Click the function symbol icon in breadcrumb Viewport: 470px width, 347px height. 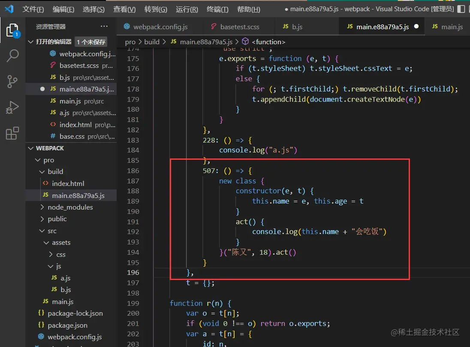[245, 41]
